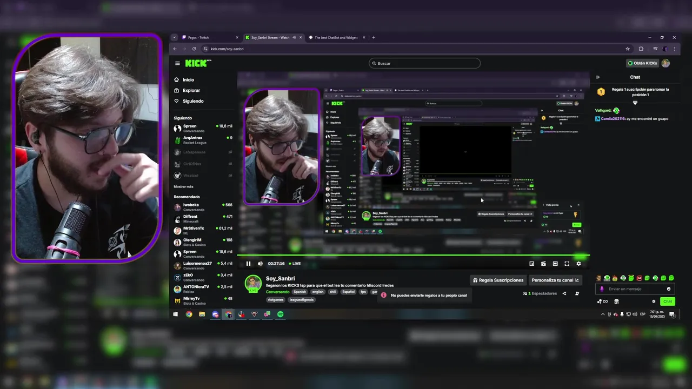Open the browser extensions menu
Image resolution: width=692 pixels, height=389 pixels.
point(641,49)
